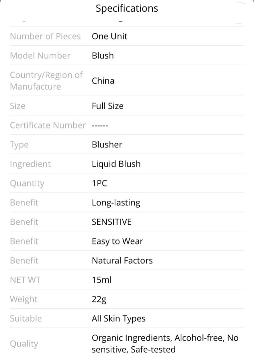Select the SENSITIVE benefit value
The height and width of the screenshot is (358, 254).
coord(112,222)
